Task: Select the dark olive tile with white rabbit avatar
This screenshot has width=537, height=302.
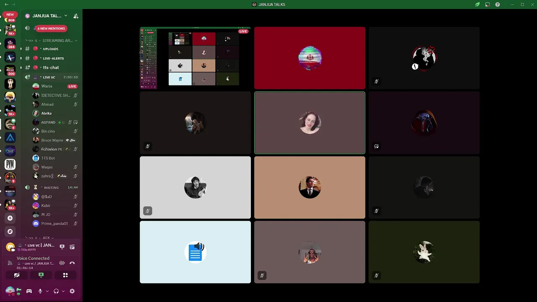Action: coord(424,252)
